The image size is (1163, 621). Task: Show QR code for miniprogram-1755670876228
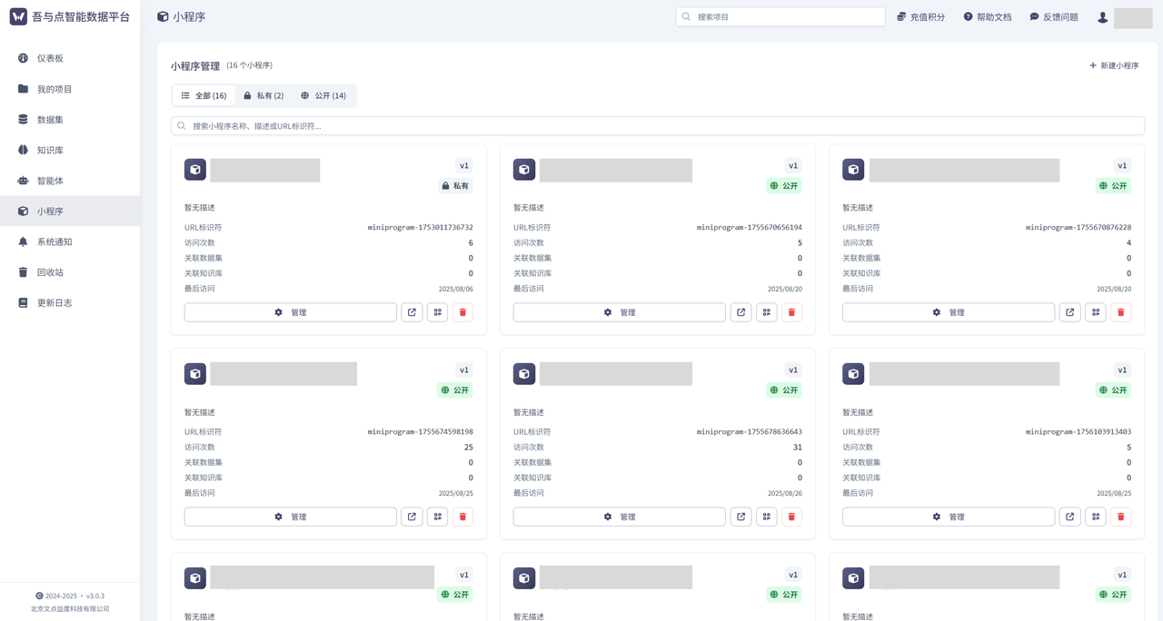tap(1096, 312)
